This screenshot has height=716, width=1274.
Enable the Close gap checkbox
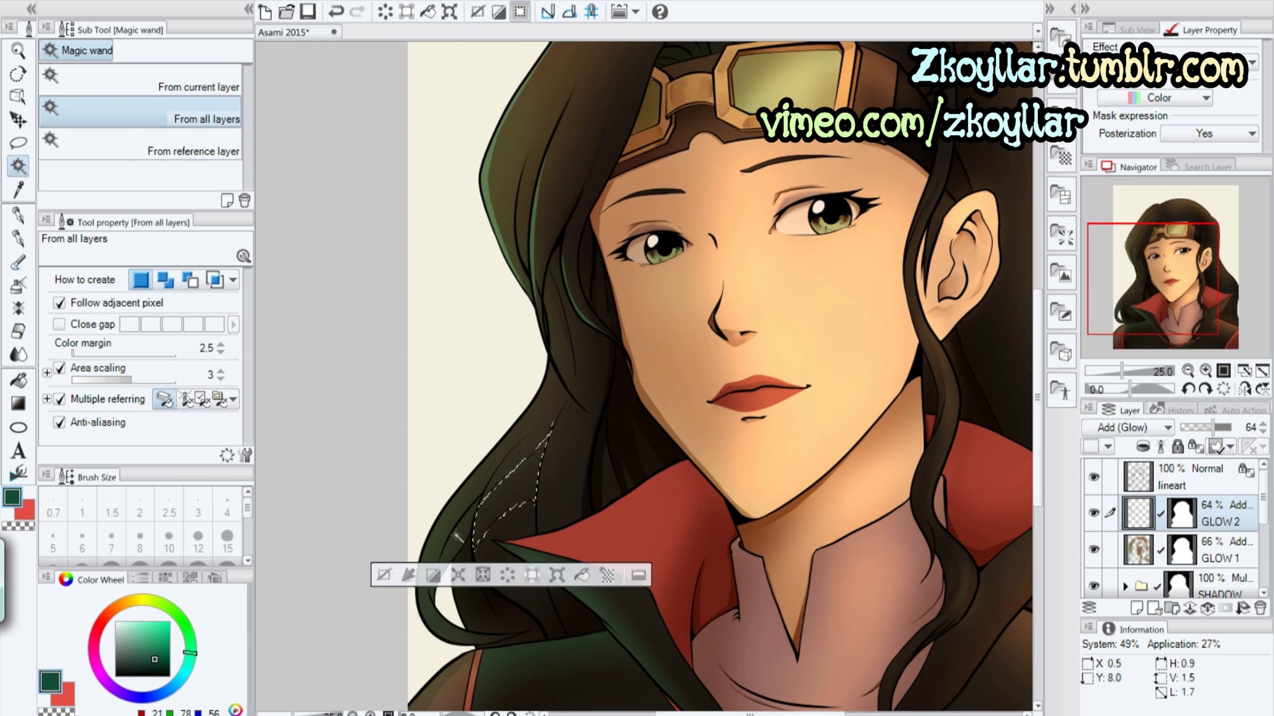(59, 324)
